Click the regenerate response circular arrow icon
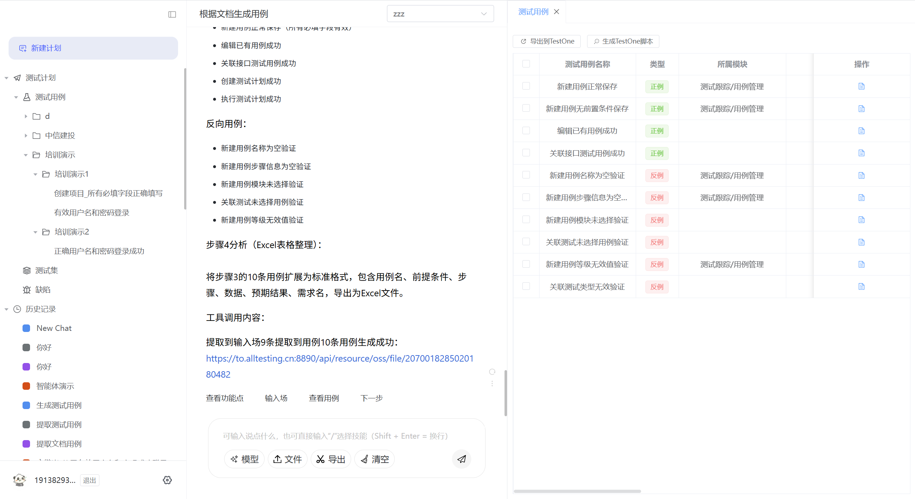The width and height of the screenshot is (915, 499). [x=492, y=372]
